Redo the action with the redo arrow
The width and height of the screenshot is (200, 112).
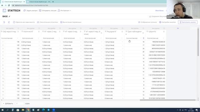pyautogui.click(x=9, y=22)
